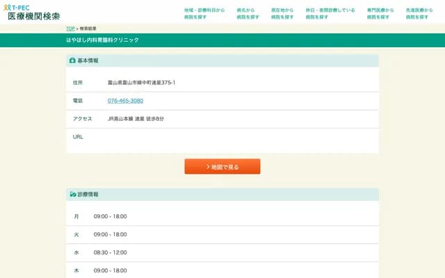Click the URL label
The image size is (445, 278).
point(78,137)
